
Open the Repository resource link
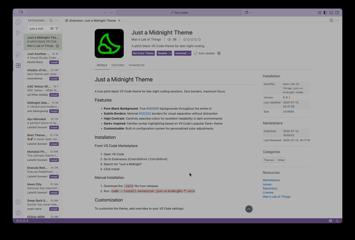[x=270, y=189]
